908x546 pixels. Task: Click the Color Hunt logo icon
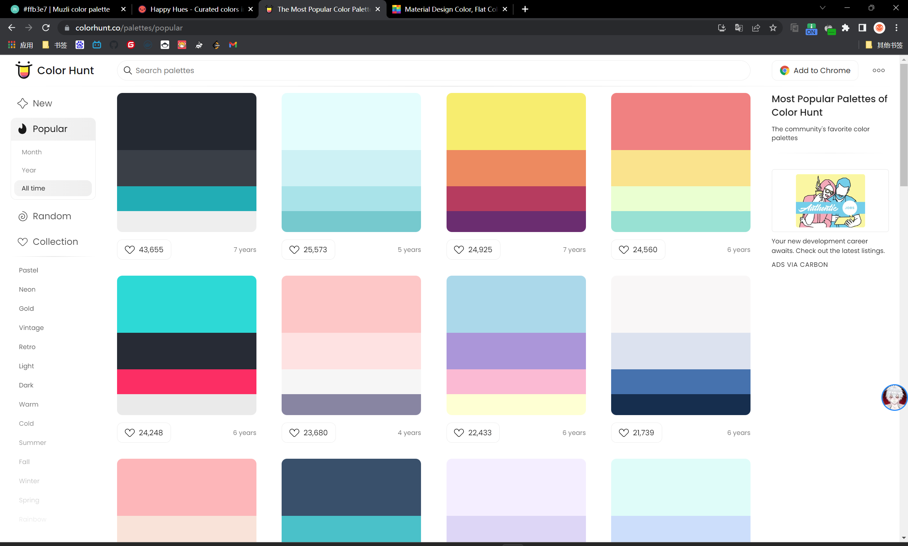coord(24,70)
